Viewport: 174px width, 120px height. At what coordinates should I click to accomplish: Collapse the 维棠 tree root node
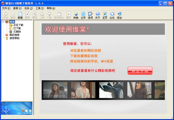3,22
